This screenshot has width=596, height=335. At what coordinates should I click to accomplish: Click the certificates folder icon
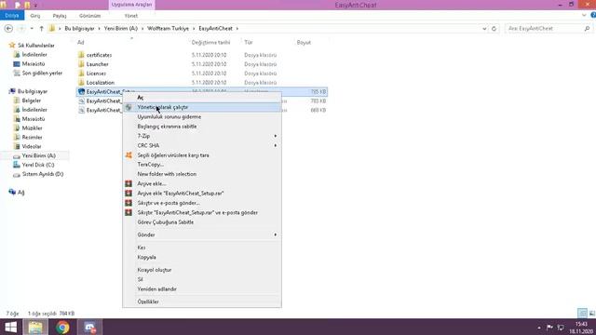click(x=81, y=55)
